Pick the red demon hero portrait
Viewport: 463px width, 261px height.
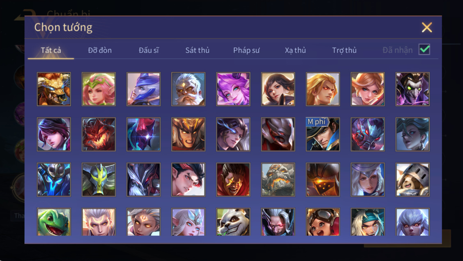[99, 134]
